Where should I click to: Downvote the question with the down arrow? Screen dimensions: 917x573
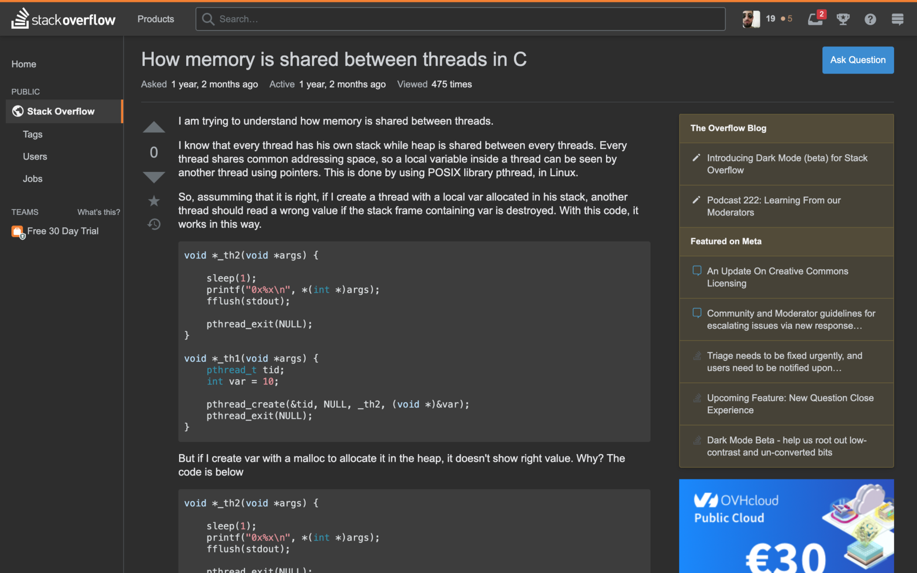pos(154,177)
